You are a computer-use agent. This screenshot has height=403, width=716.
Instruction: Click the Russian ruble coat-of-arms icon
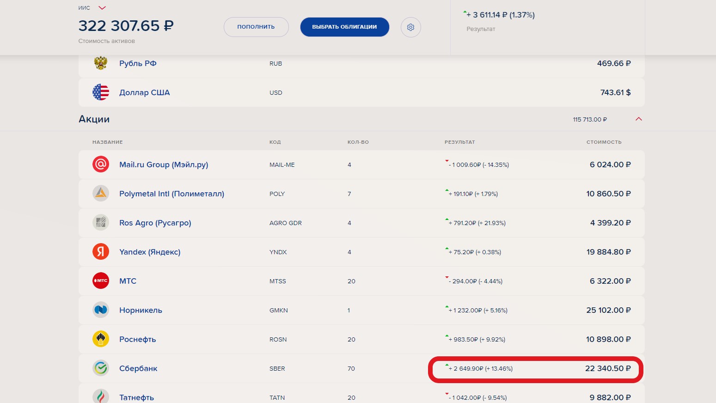point(101,63)
